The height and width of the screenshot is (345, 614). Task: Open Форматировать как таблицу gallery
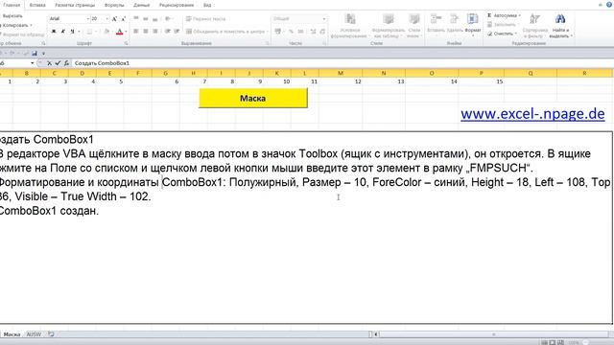coord(388,26)
